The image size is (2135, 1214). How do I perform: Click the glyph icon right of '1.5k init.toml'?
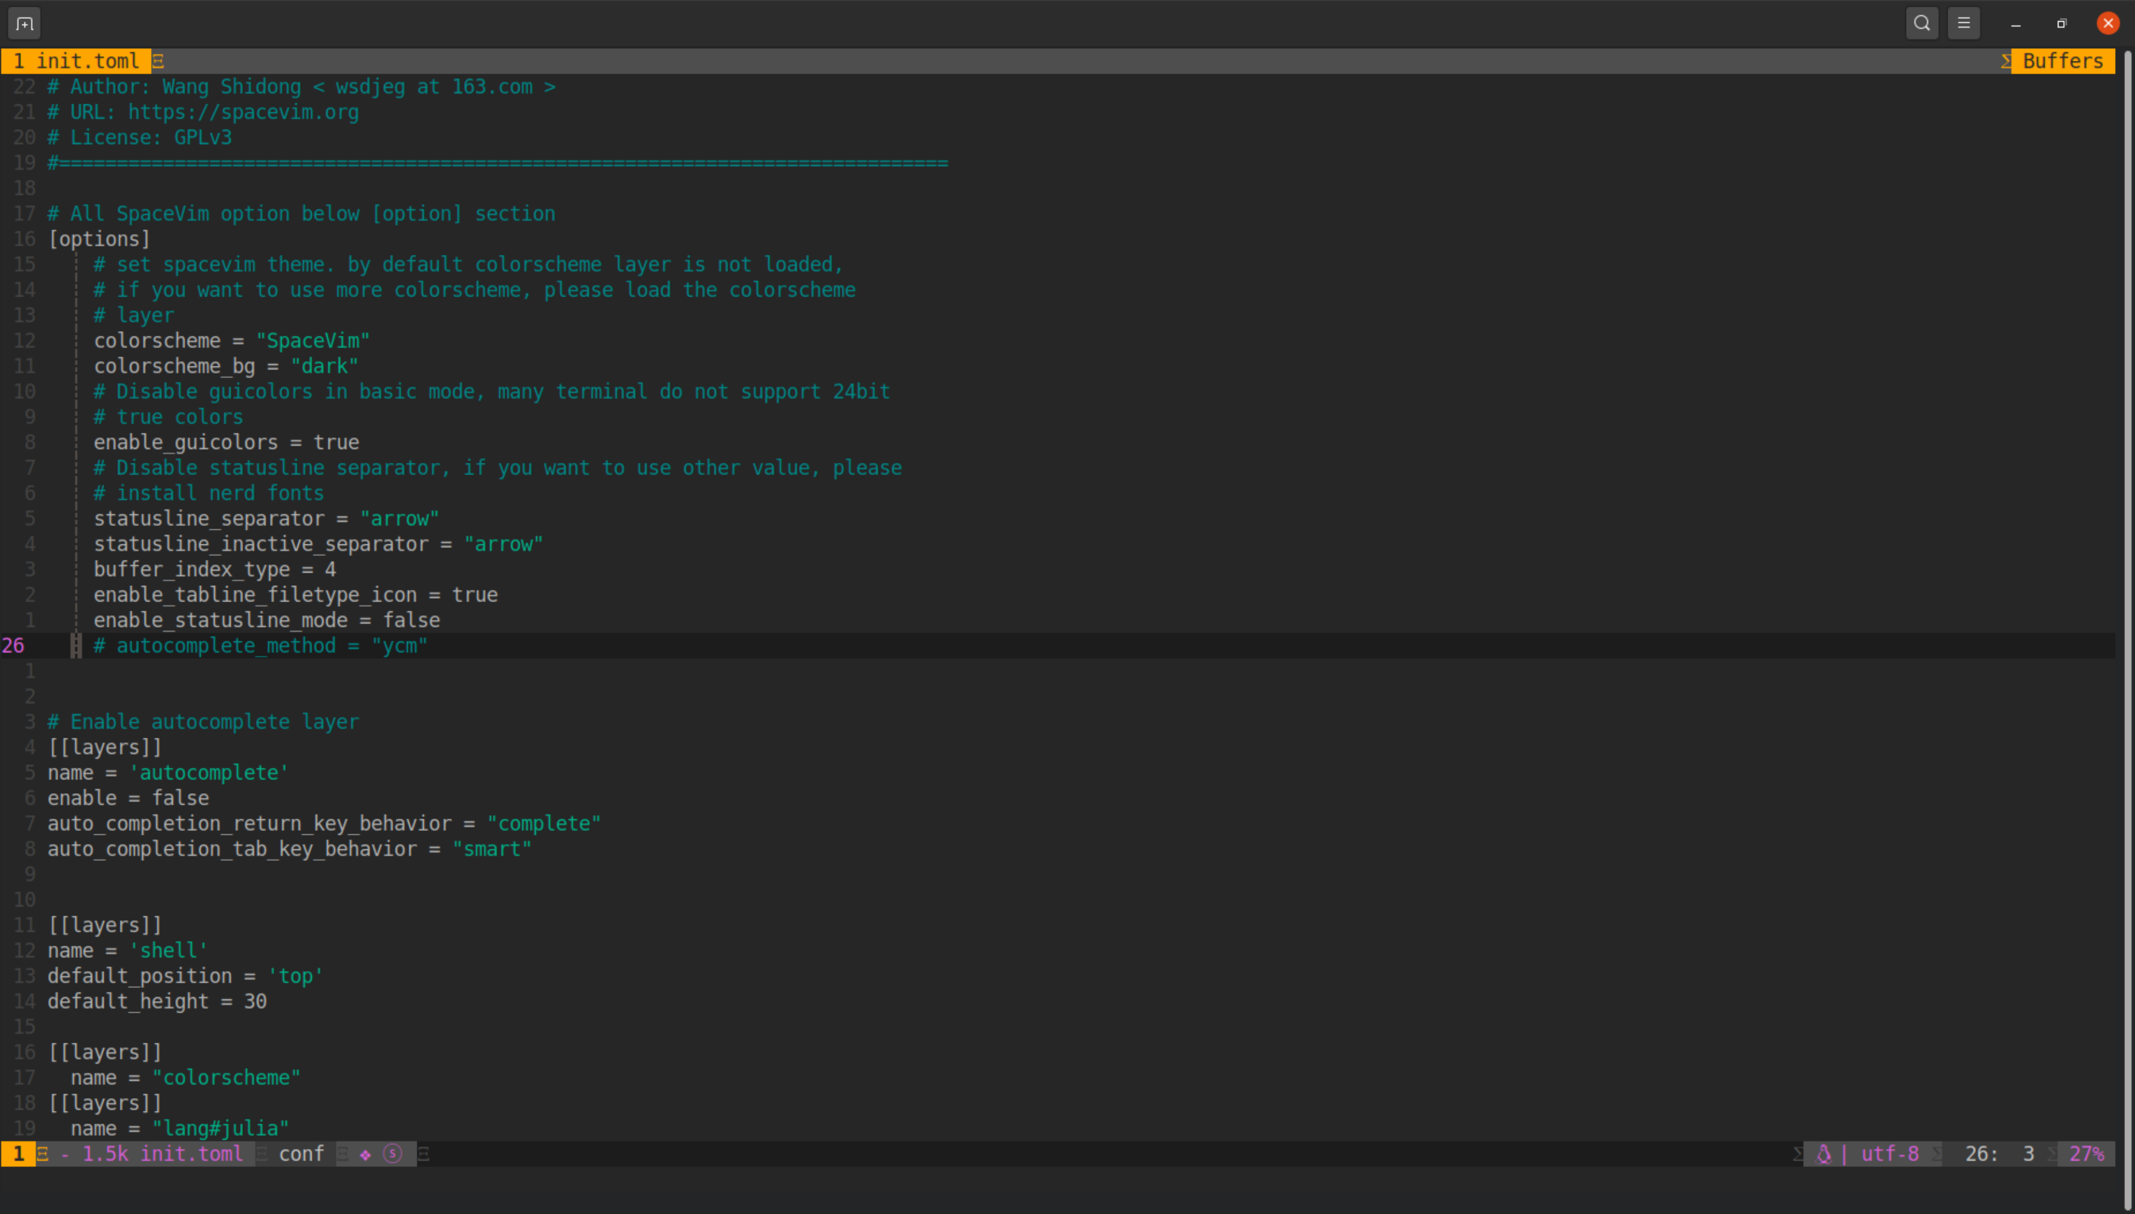tap(263, 1154)
